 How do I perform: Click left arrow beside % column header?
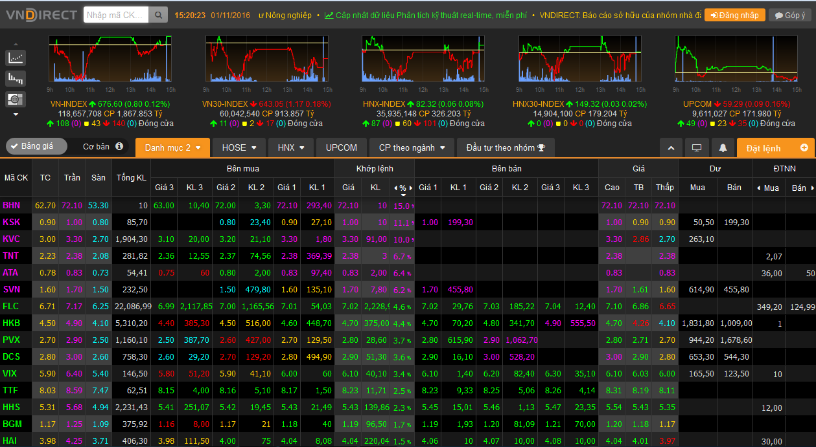tap(396, 188)
